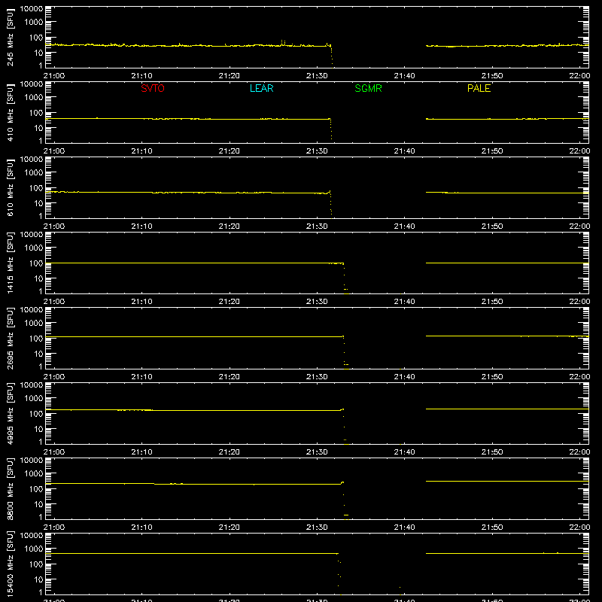The height and width of the screenshot is (602, 602).
Task: Click the red SVTO station label
Action: click(x=153, y=88)
